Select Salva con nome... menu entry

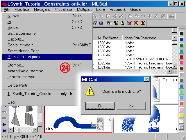tap(47, 33)
